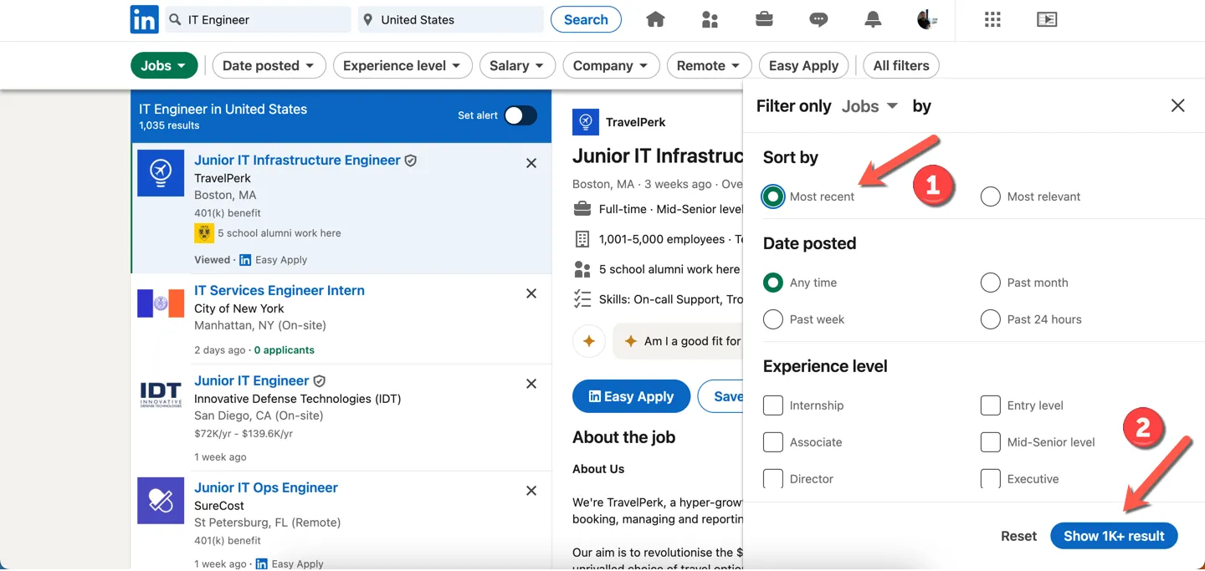
Task: Click the TravelPerk logo in job list
Action: (161, 173)
